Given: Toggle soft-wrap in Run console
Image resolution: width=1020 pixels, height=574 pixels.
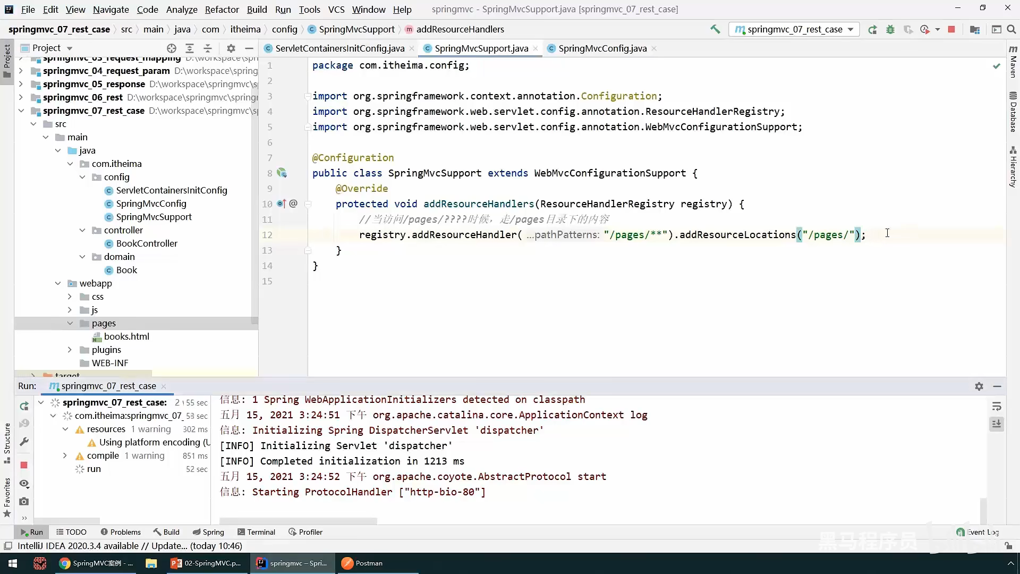Looking at the screenshot, I should click(x=997, y=407).
